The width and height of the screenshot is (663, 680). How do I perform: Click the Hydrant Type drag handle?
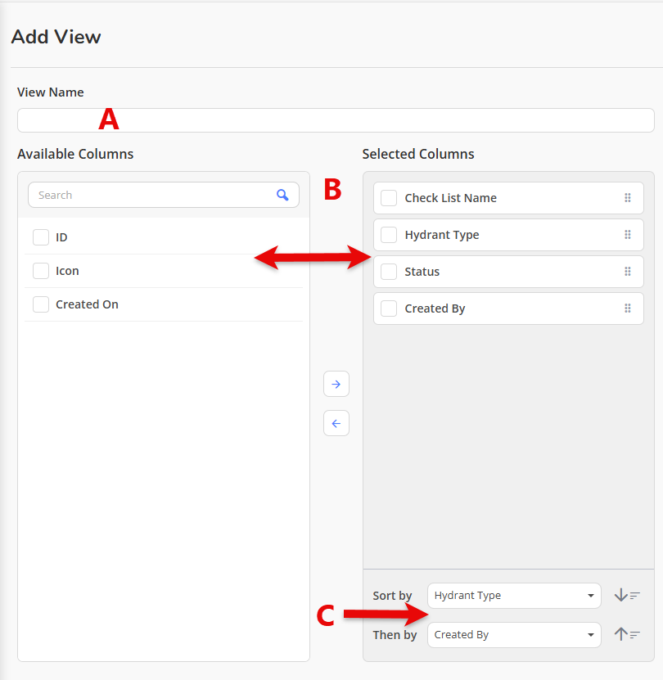coord(628,235)
